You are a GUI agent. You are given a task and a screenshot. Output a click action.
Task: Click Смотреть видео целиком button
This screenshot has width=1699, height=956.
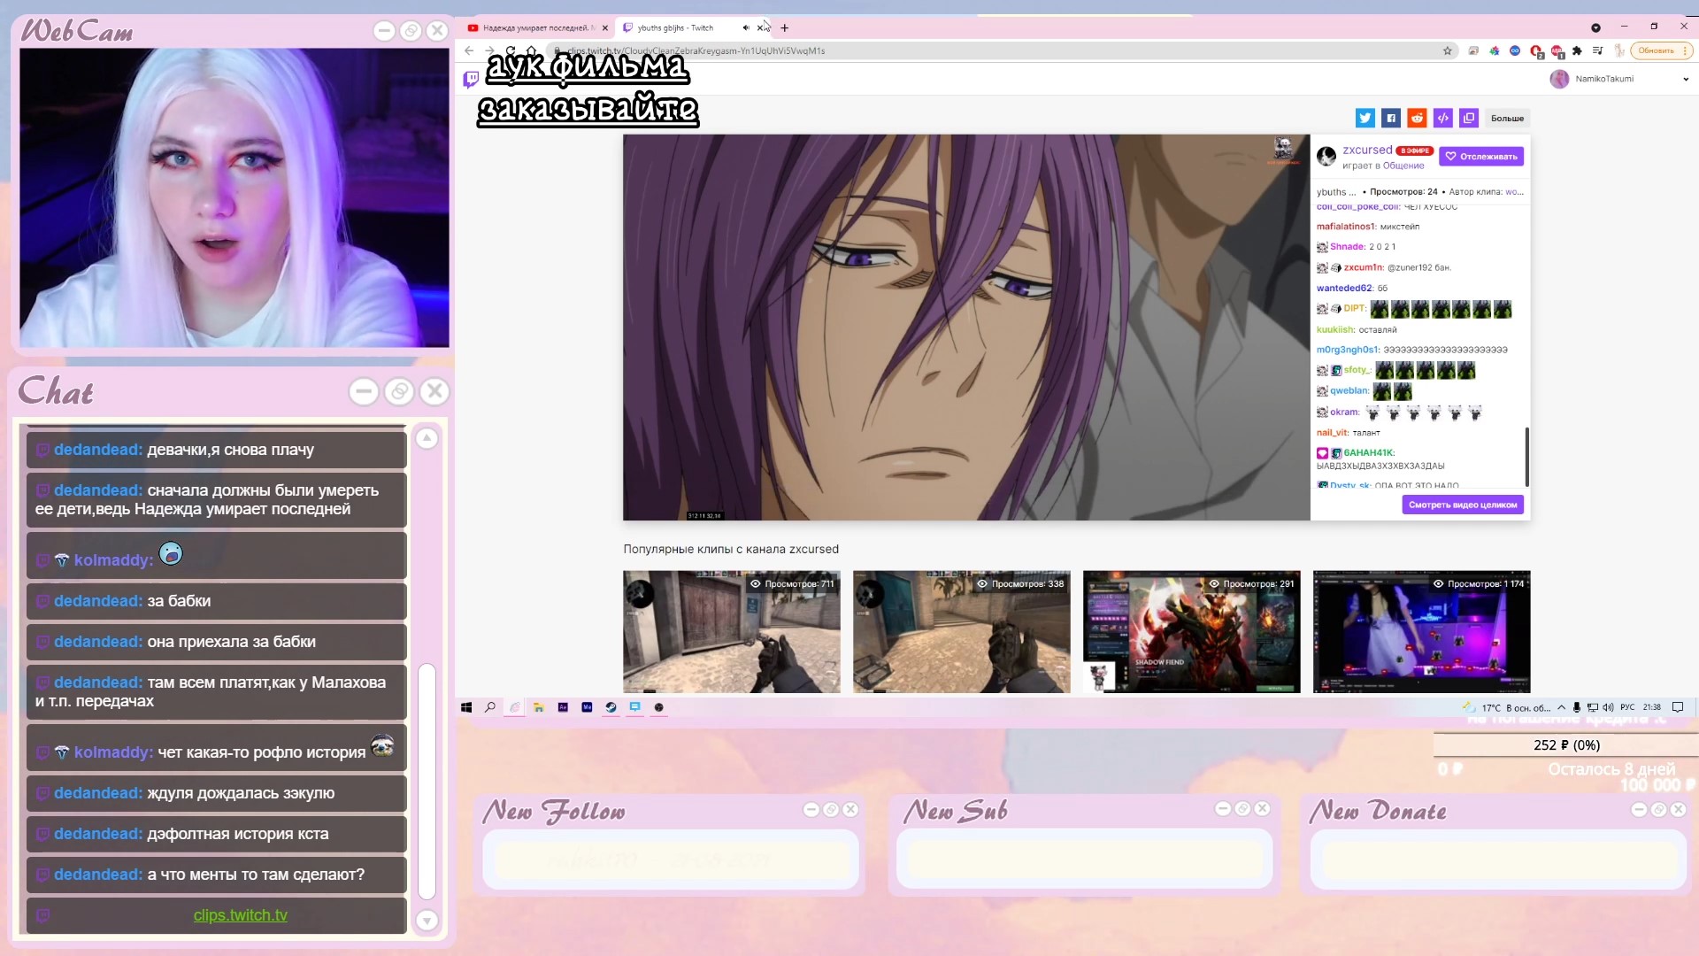coord(1463,505)
